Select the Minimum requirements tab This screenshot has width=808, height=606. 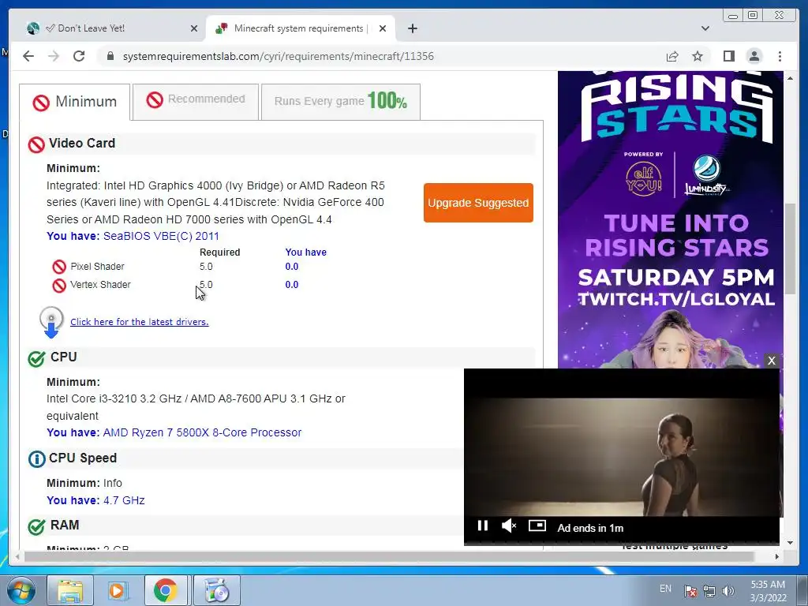pos(75,102)
